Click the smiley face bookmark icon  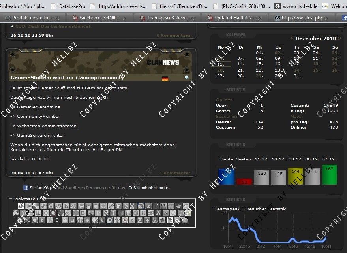point(185,220)
